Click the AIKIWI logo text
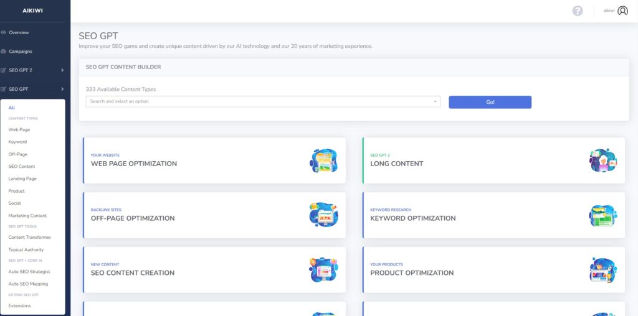638x316 pixels. pos(32,11)
